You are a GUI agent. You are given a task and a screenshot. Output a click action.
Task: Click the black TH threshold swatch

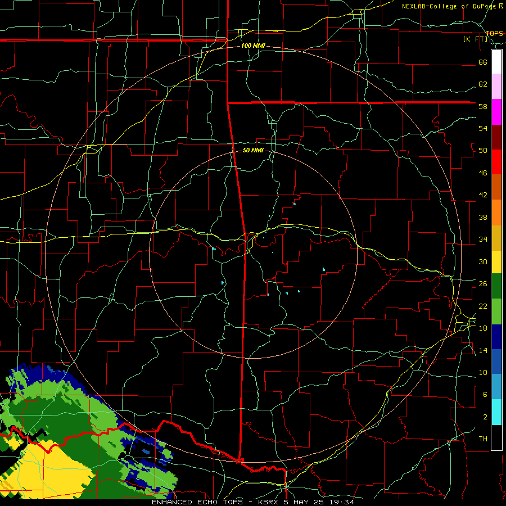(496, 437)
